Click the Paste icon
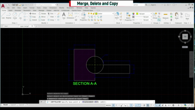 177,16
